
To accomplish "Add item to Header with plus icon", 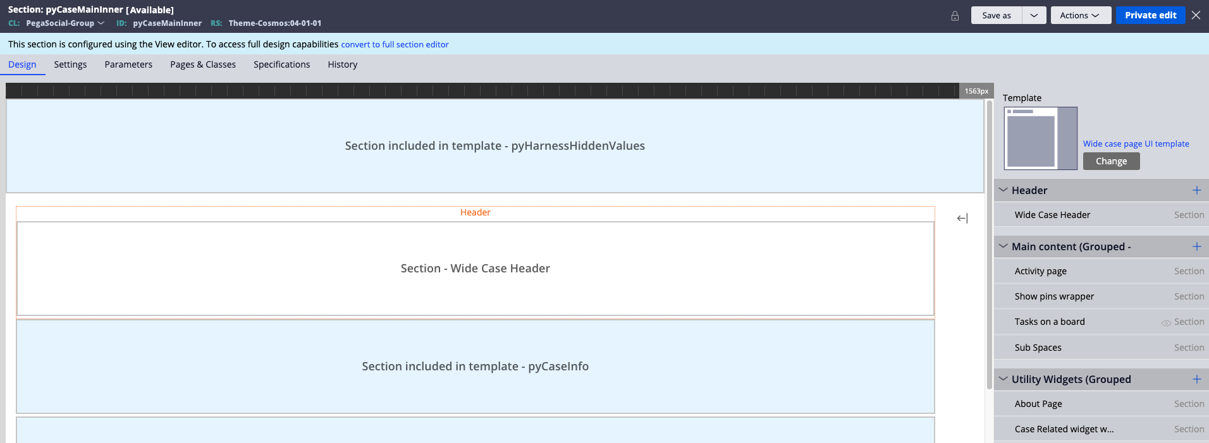I will pyautogui.click(x=1196, y=190).
